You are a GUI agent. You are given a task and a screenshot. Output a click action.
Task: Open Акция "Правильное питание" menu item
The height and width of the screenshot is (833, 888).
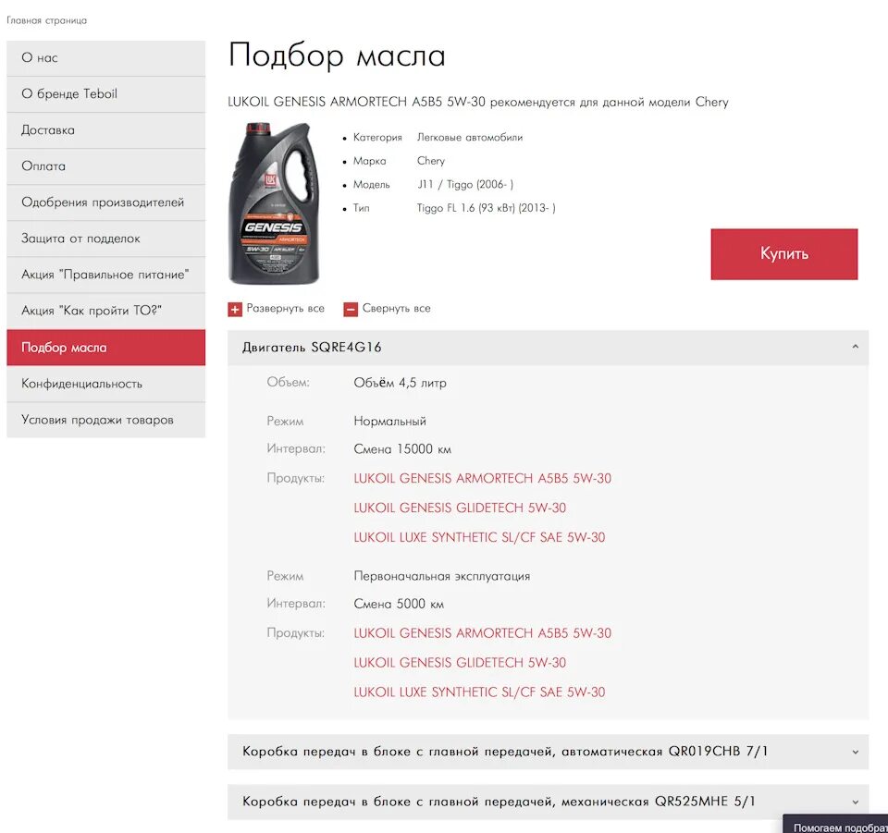(105, 275)
